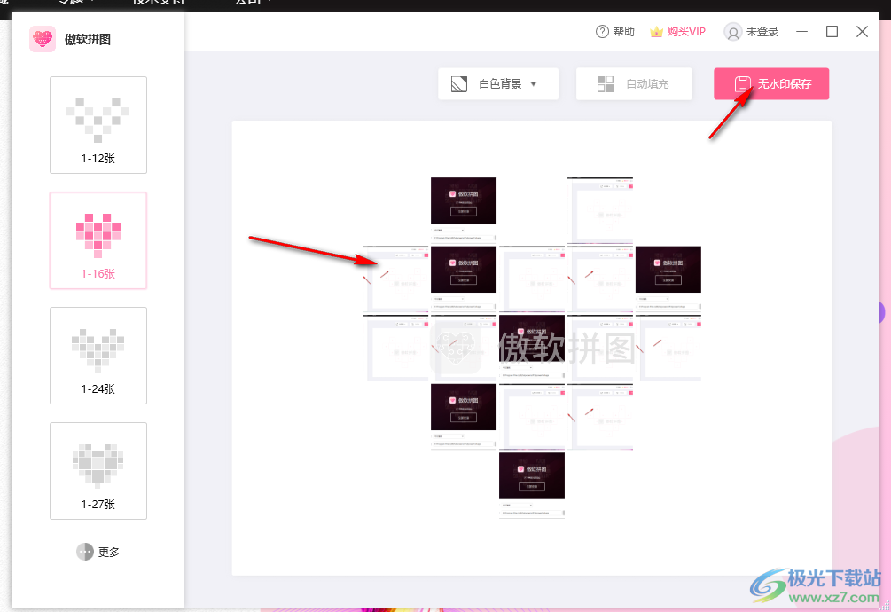
Task: Click the top-left collage photo tile
Action: [464, 209]
